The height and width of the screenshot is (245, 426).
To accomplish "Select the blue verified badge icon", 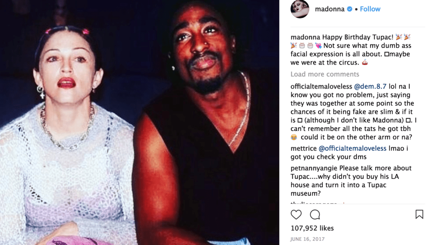I will coord(349,9).
